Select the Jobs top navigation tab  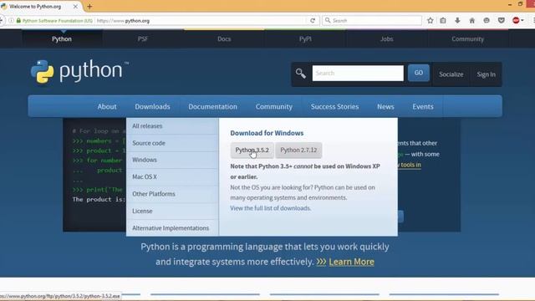386,39
